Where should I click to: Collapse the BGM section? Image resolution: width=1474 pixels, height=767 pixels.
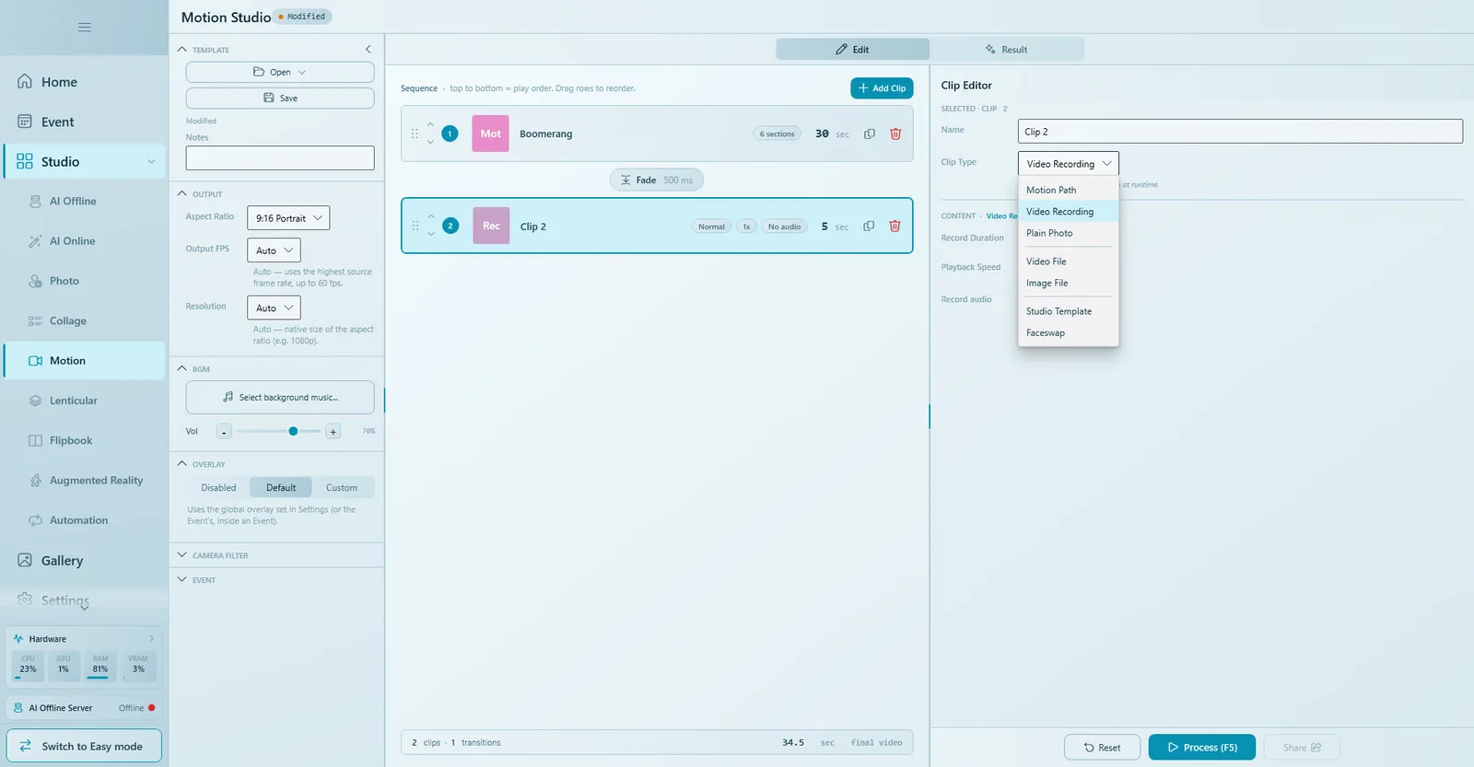182,368
